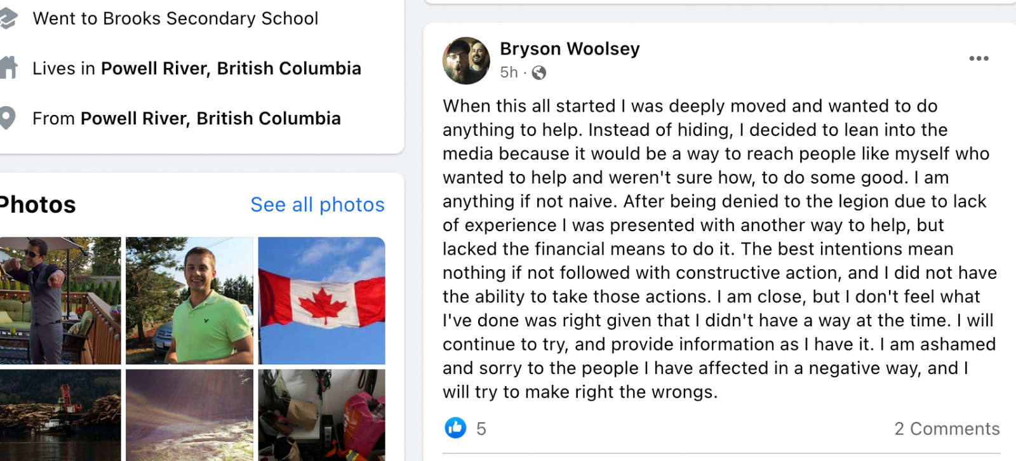
Task: Open the Canadian flag photo
Action: point(321,300)
